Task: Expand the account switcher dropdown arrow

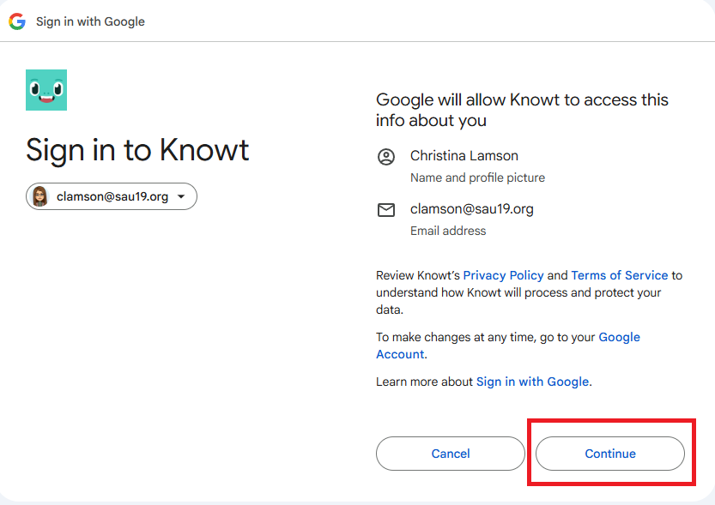Action: [x=181, y=197]
